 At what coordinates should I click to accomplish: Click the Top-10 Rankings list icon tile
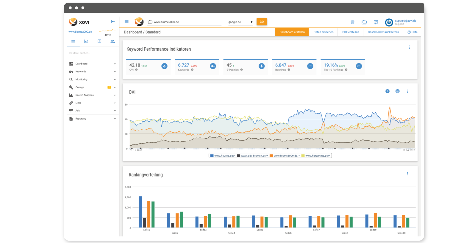(359, 66)
